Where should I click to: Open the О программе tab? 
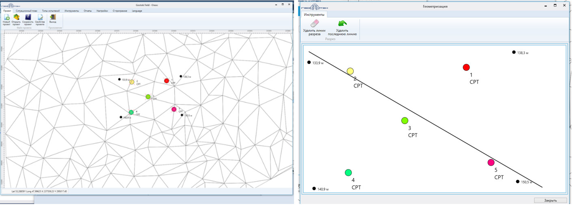[120, 11]
